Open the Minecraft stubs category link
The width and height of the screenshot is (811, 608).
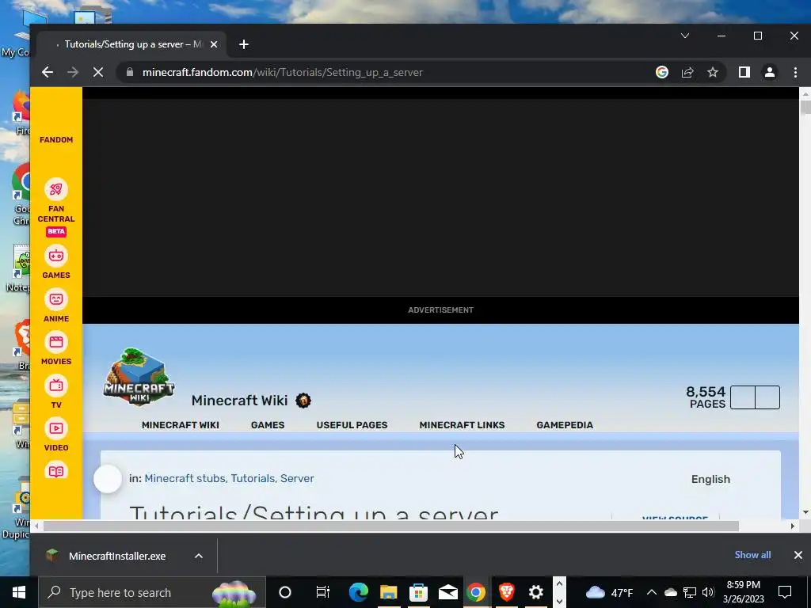tap(185, 479)
